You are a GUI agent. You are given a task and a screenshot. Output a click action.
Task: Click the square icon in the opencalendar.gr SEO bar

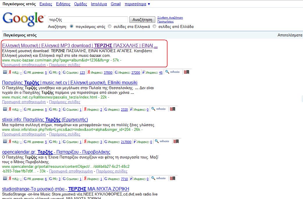(5, 179)
